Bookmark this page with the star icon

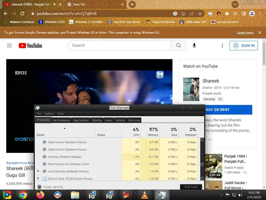pyautogui.click(x=200, y=14)
